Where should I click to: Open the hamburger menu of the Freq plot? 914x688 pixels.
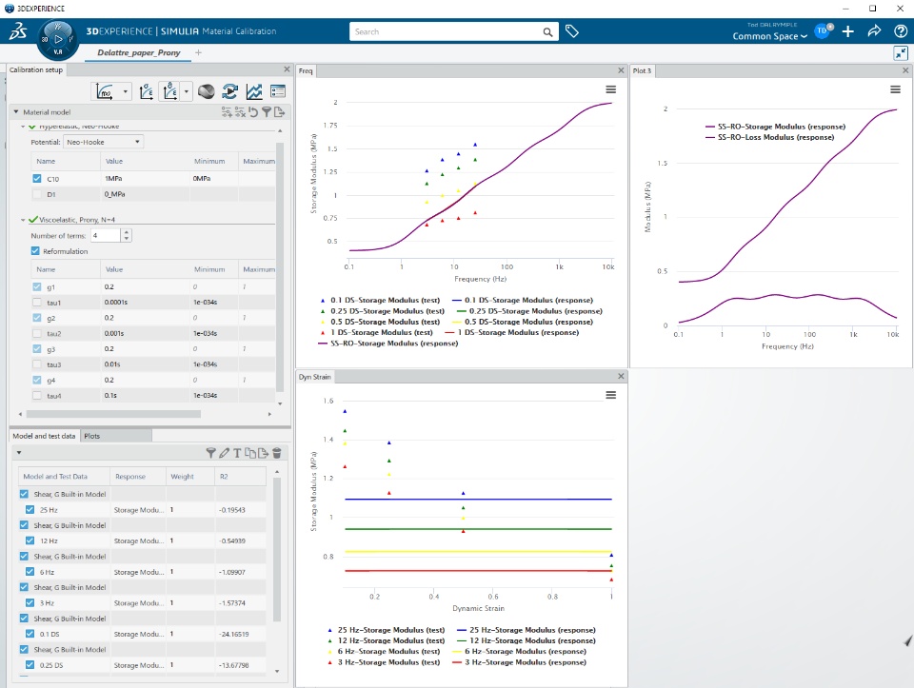tap(611, 89)
